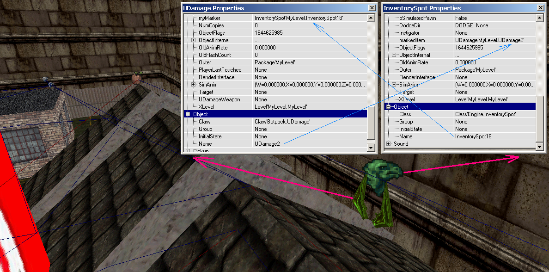Screen dimensions: 549x272
Task: Select InitialState row in UDamage Properties
Action: pos(275,136)
